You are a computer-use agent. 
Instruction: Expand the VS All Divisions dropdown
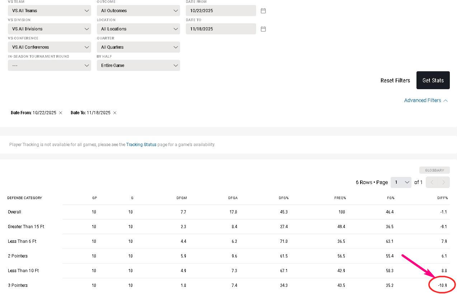(50, 29)
